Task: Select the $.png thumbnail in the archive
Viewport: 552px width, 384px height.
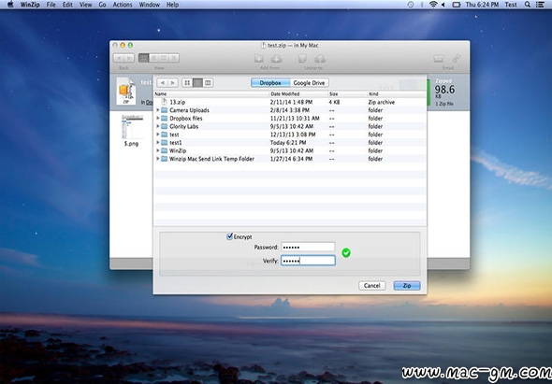Action: click(x=132, y=127)
